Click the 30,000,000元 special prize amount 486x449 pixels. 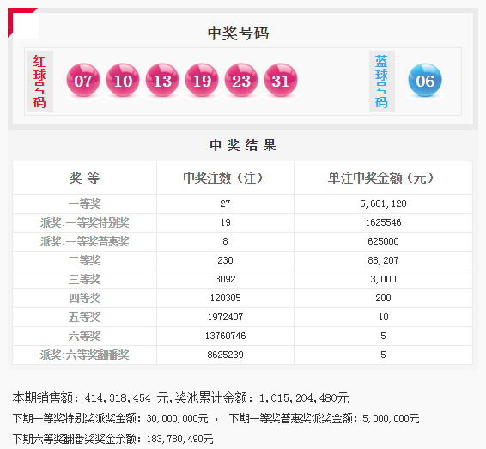177,418
